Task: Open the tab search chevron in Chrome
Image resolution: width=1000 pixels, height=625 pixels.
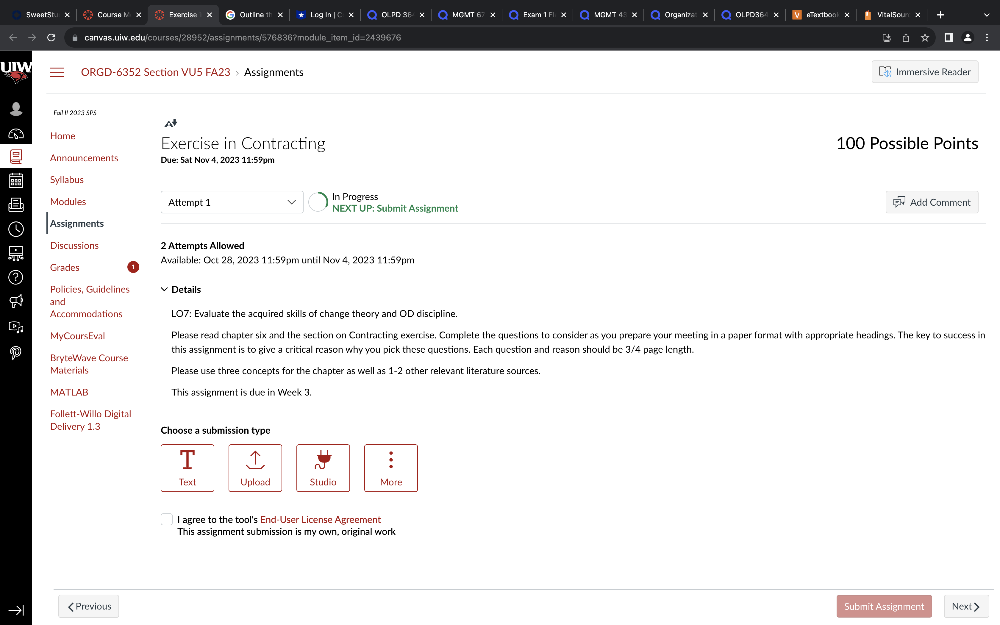Action: click(x=987, y=15)
